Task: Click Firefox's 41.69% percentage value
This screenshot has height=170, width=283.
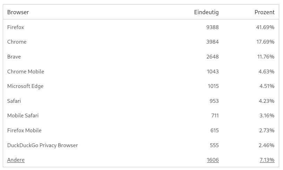Action: [265, 27]
